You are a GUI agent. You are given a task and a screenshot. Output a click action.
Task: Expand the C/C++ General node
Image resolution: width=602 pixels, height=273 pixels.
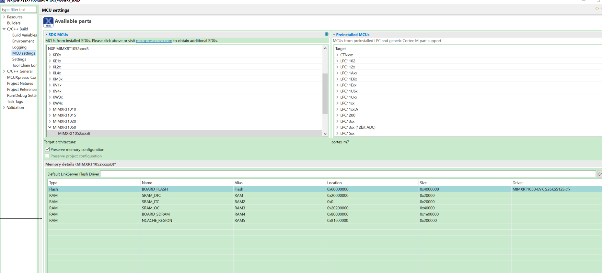tap(4, 71)
